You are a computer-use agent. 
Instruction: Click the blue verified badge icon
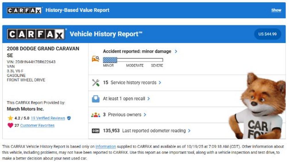(x=69, y=118)
